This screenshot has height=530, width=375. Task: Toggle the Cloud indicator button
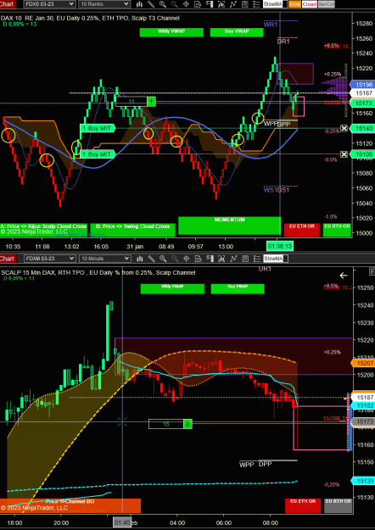(310, 4)
